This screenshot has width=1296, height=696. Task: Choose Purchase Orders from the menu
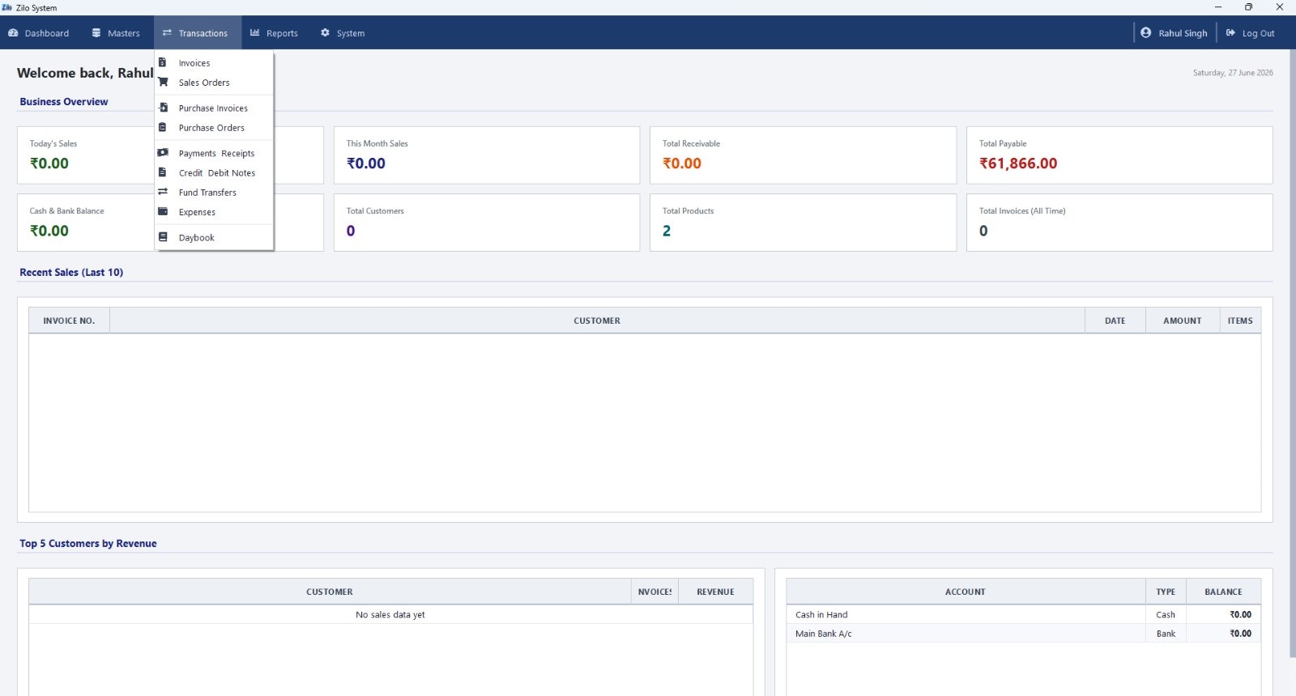[214, 127]
